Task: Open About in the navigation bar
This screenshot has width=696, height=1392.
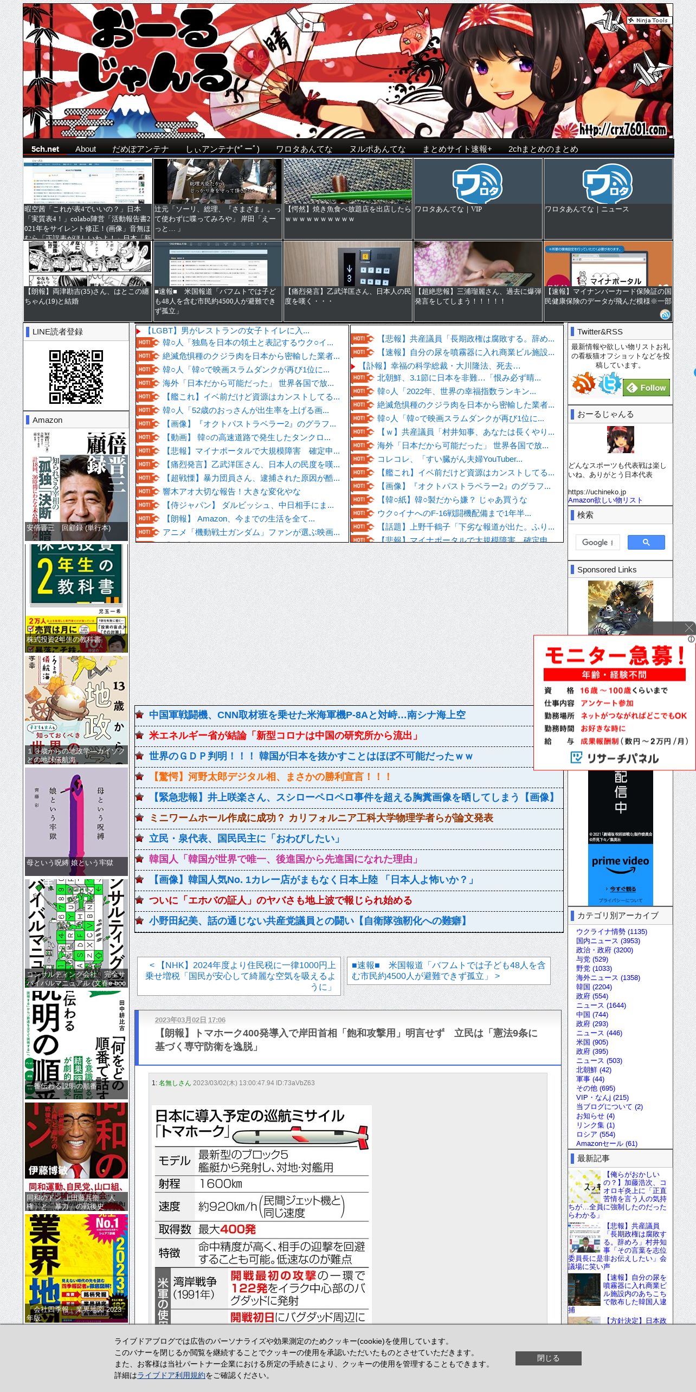Action: pyautogui.click(x=86, y=149)
